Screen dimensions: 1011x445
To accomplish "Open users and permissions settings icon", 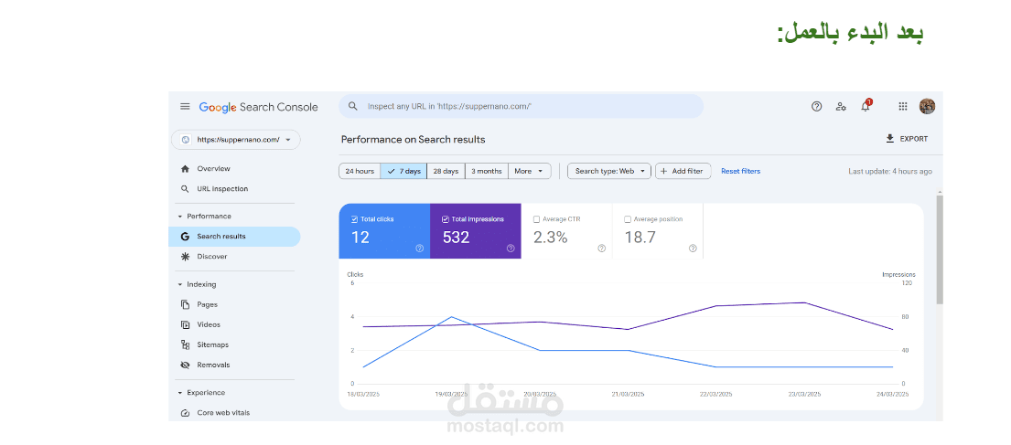I will point(841,106).
